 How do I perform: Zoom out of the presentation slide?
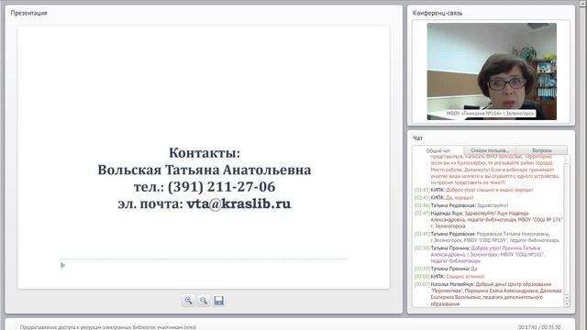204,301
